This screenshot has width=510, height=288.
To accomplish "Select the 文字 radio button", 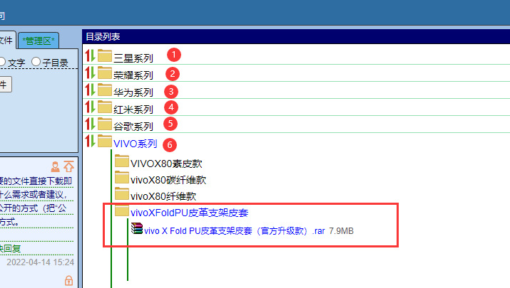I will pos(2,62).
